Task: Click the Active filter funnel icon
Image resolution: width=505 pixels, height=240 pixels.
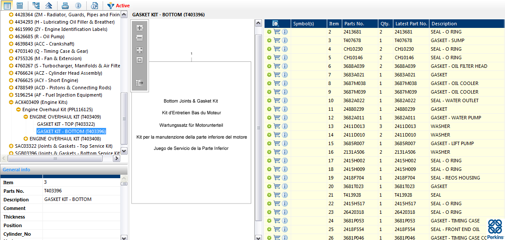Action: (x=111, y=6)
